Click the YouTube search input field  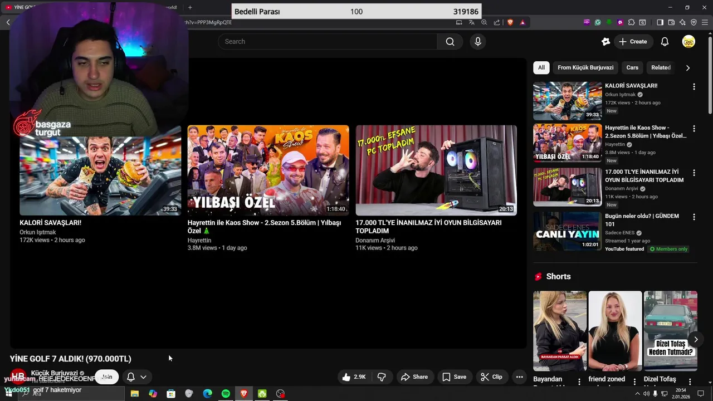tap(328, 41)
